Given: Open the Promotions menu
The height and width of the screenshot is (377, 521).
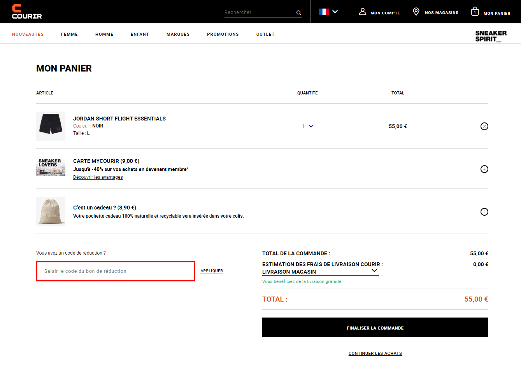Looking at the screenshot, I should coord(223,34).
